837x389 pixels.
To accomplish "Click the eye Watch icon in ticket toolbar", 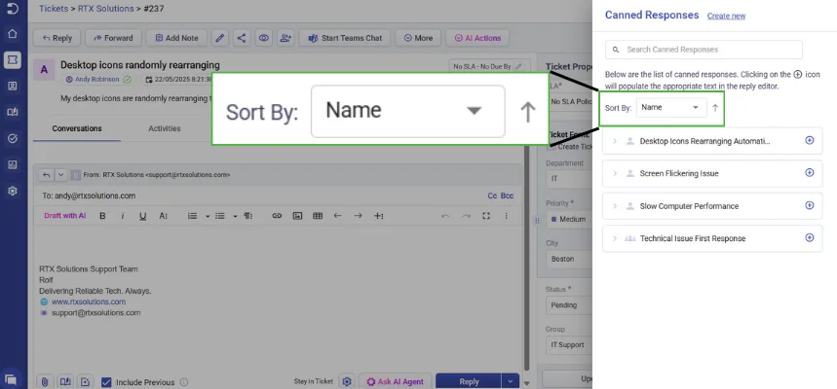I will (264, 38).
